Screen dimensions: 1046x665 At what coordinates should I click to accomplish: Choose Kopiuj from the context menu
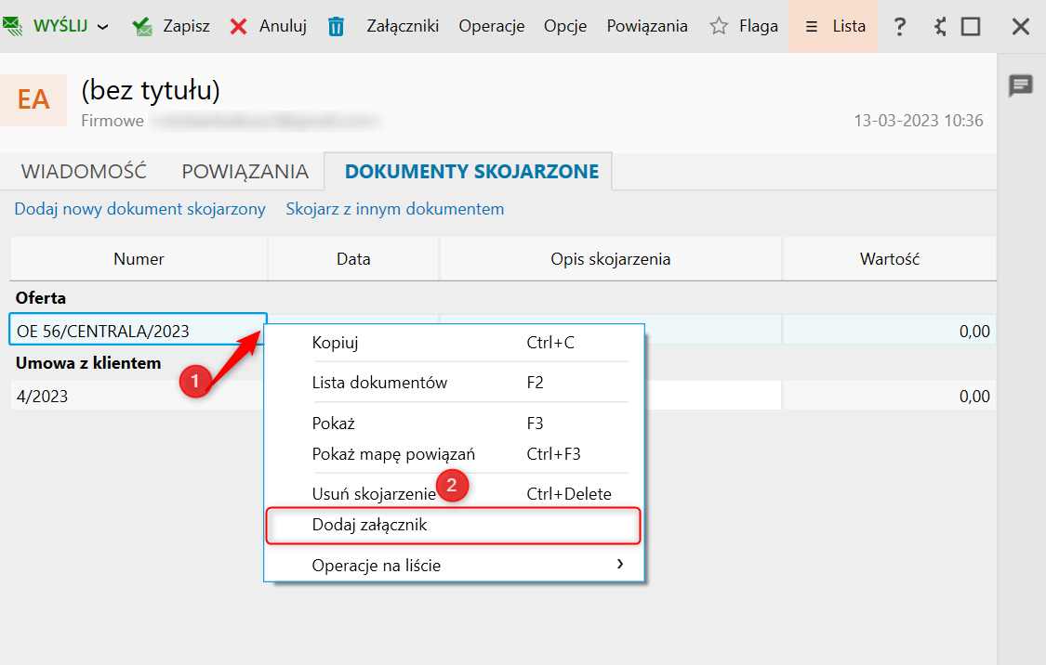tap(454, 343)
